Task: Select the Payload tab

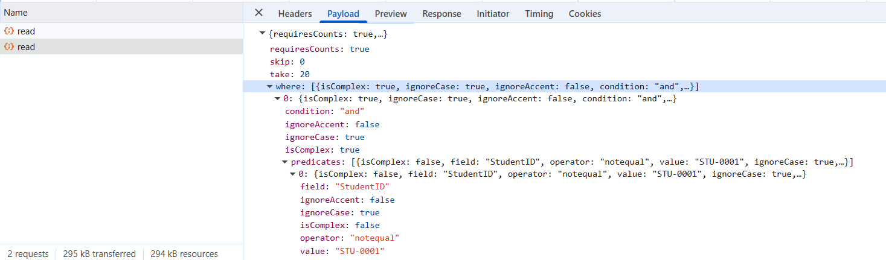Action: [x=343, y=13]
